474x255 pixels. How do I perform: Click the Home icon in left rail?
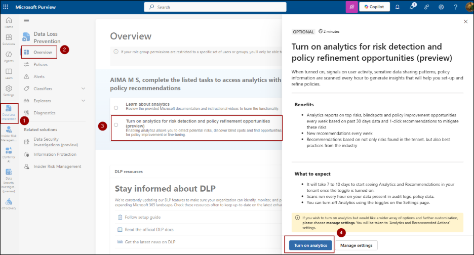coord(9,22)
